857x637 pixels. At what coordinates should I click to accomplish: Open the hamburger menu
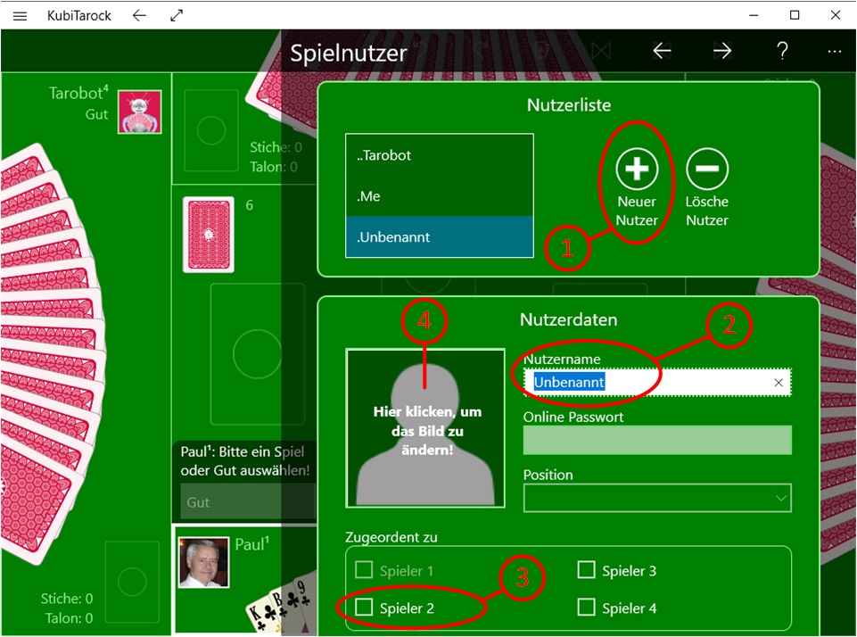pos(21,16)
